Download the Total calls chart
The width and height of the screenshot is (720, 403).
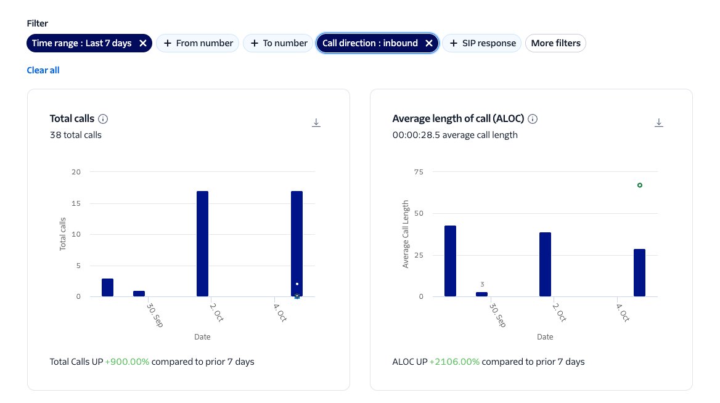[x=316, y=123]
